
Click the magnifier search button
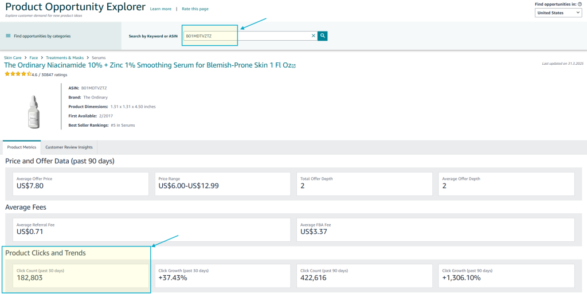click(x=323, y=36)
